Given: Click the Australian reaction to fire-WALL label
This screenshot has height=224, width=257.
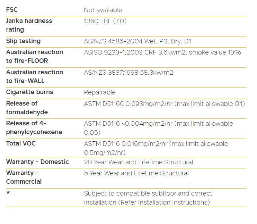Looking at the screenshot, I should pos(35,76).
